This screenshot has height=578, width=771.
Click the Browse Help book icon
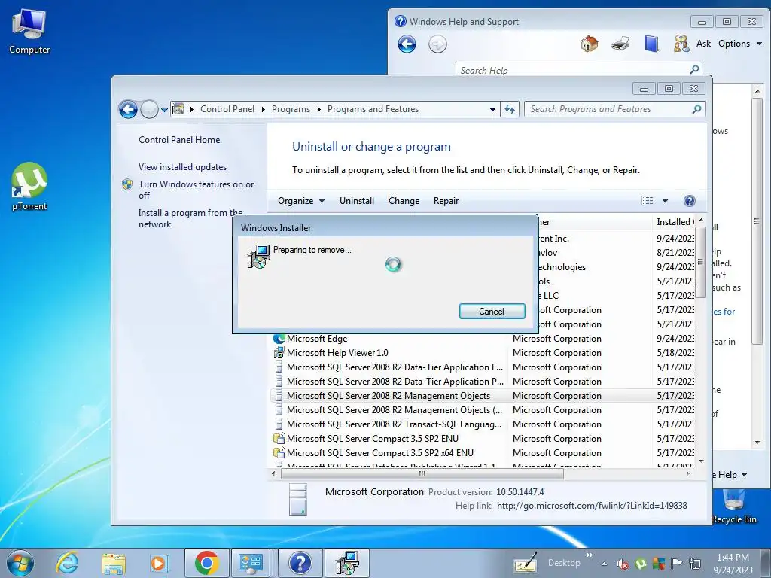coord(651,44)
